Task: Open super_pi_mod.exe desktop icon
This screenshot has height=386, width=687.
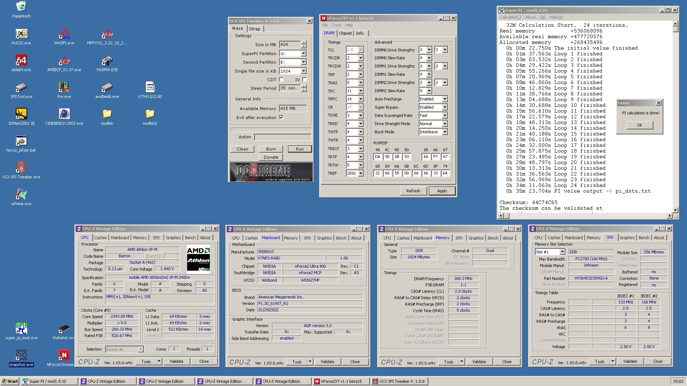Action: click(21, 328)
